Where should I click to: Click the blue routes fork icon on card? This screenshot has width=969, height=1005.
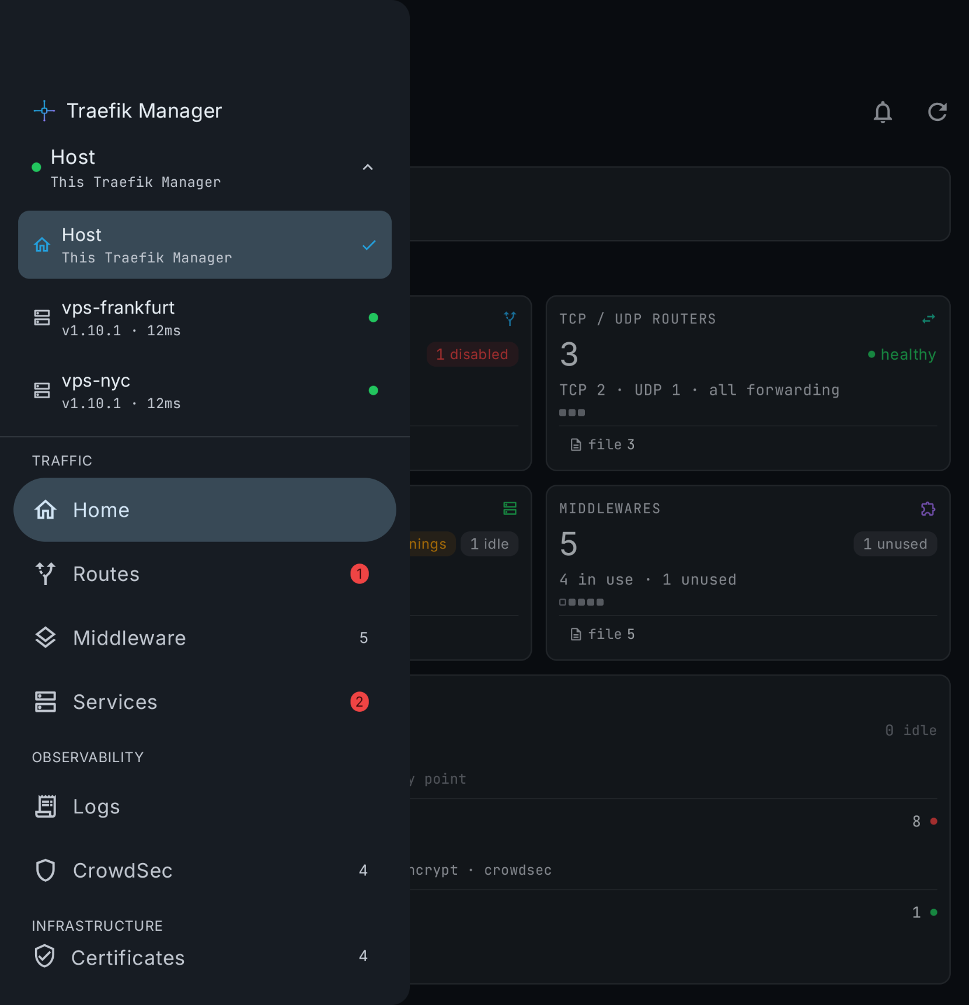510,319
